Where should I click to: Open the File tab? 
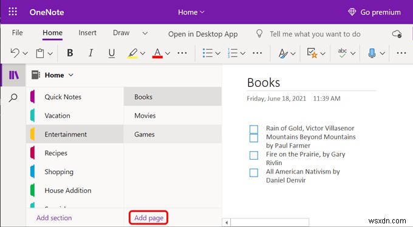pyautogui.click(x=18, y=33)
